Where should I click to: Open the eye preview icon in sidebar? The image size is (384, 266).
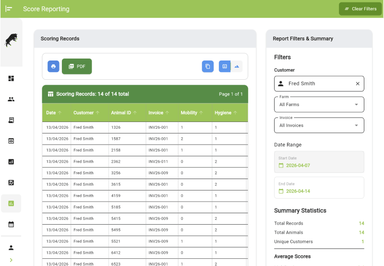point(11,141)
